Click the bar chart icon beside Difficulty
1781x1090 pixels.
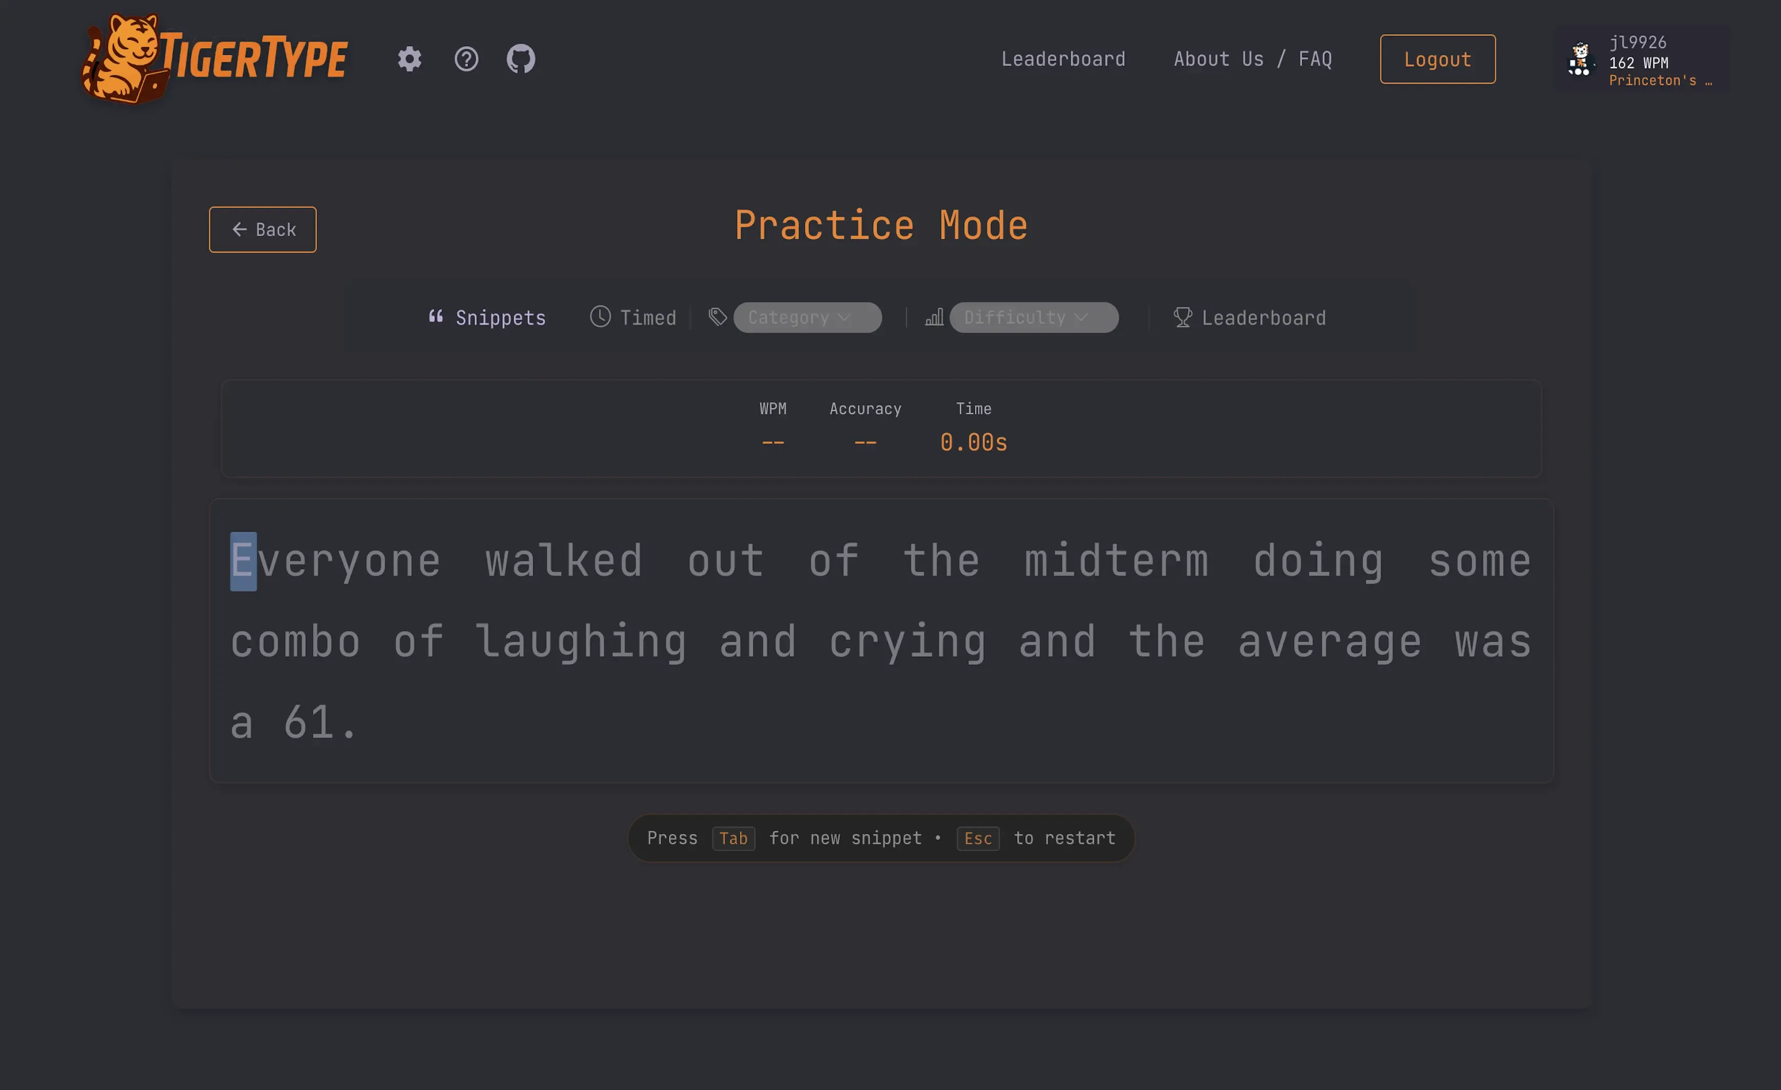(935, 317)
